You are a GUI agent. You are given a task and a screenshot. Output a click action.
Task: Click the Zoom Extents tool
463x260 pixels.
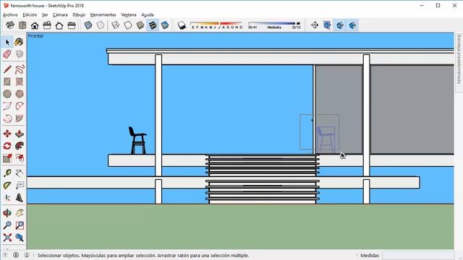pos(7,238)
